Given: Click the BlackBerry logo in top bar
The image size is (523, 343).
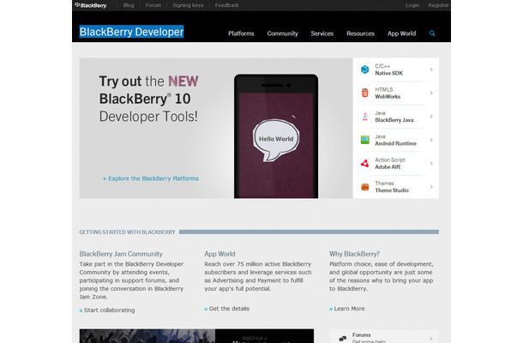Looking at the screenshot, I should point(91,5).
